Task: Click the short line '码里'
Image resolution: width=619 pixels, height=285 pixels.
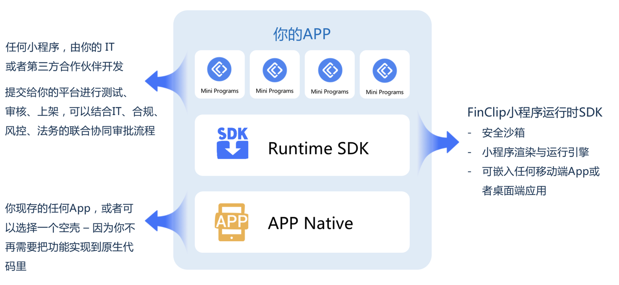Action: point(16,266)
